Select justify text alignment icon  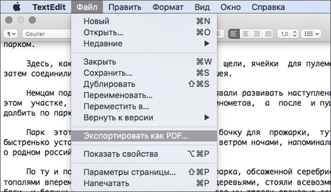(268, 34)
